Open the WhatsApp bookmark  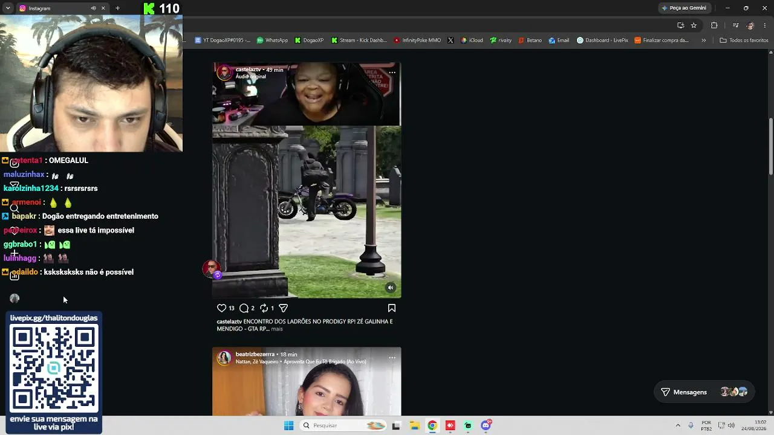tap(272, 40)
